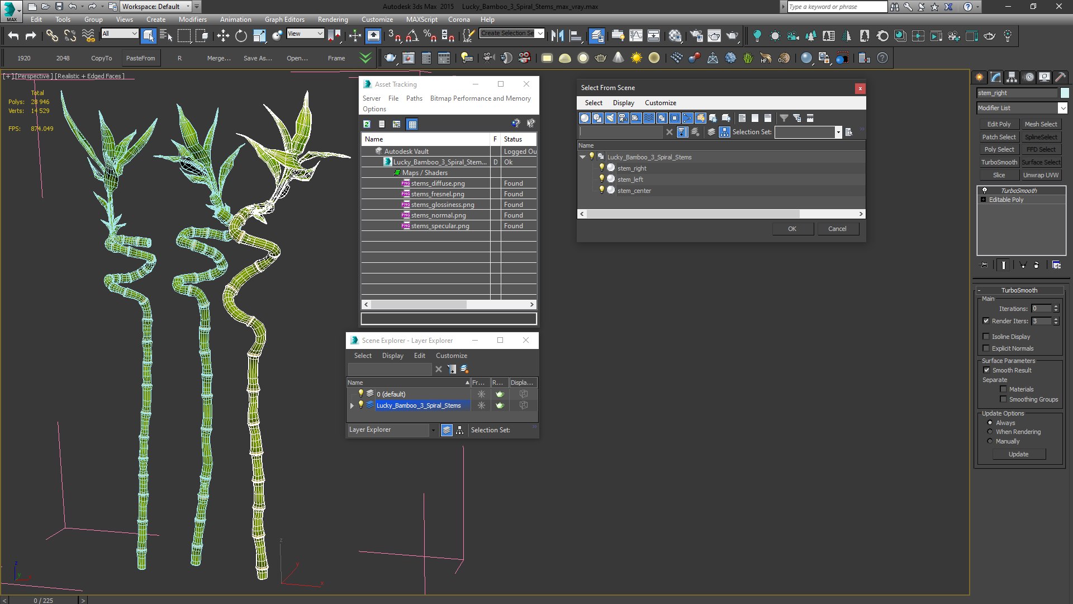Collapse Lucky_Bamboo_3_Spiral_Stems tree in Select From Scene

[x=582, y=157]
